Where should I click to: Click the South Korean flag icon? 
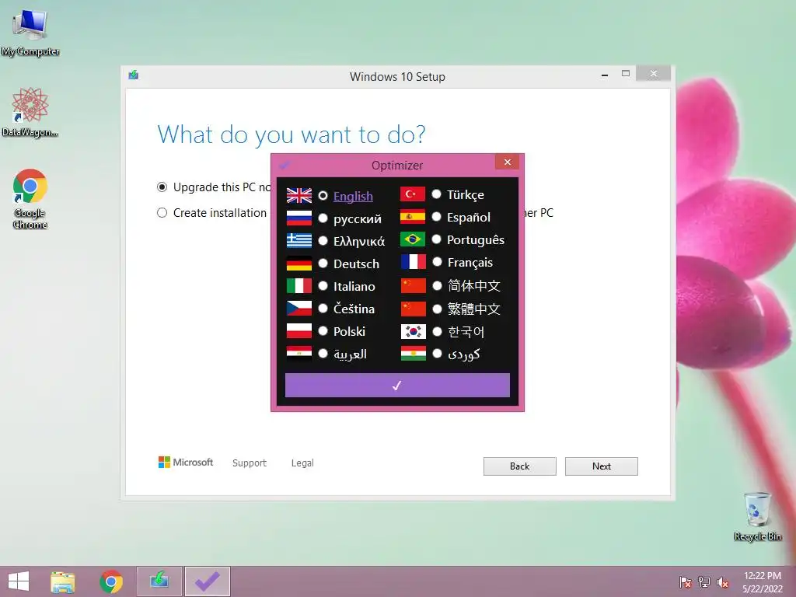[414, 331]
